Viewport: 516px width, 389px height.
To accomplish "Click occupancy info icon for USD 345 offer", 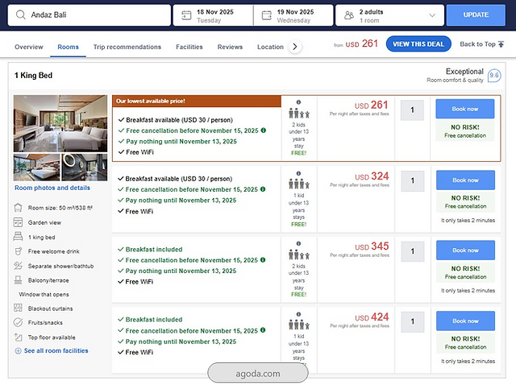I will tap(298, 244).
